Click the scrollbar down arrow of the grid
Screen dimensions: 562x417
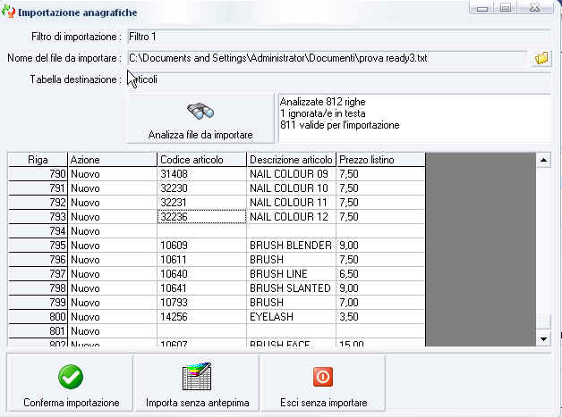pyautogui.click(x=544, y=338)
